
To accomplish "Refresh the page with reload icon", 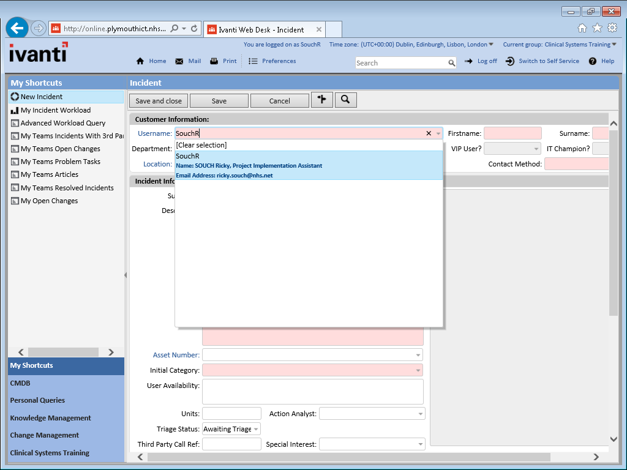I will (x=194, y=28).
